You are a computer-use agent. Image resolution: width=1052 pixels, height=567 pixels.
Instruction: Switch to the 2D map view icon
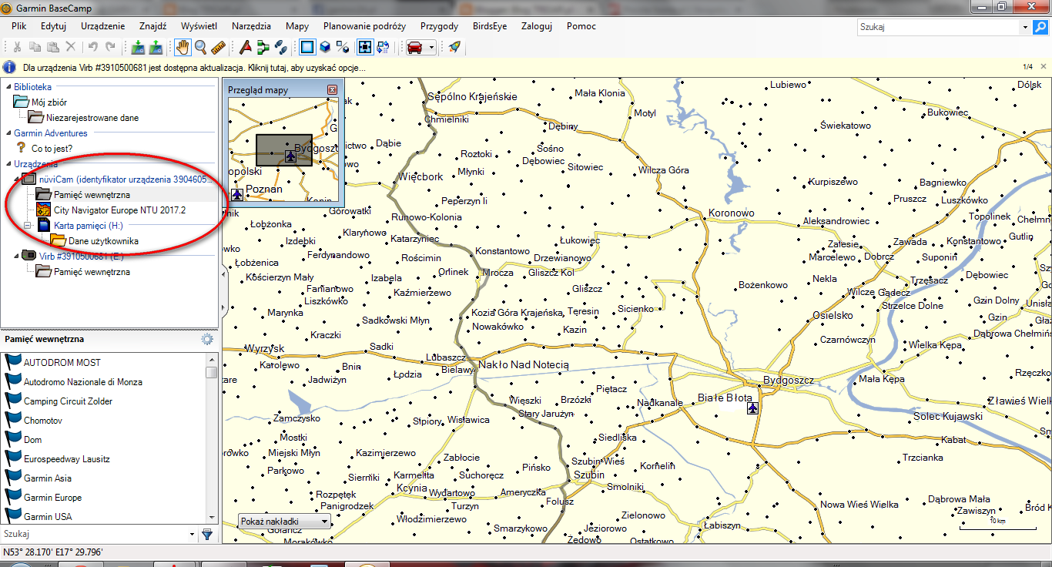click(308, 48)
